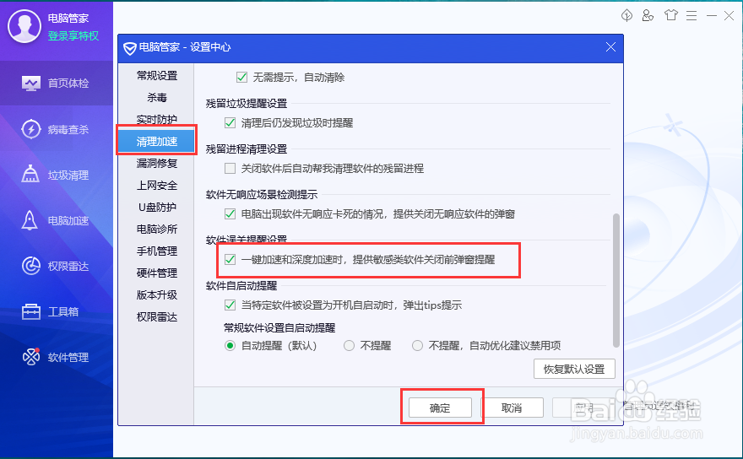Select the U盘防护 settings tab
This screenshot has width=743, height=459.
[x=157, y=207]
